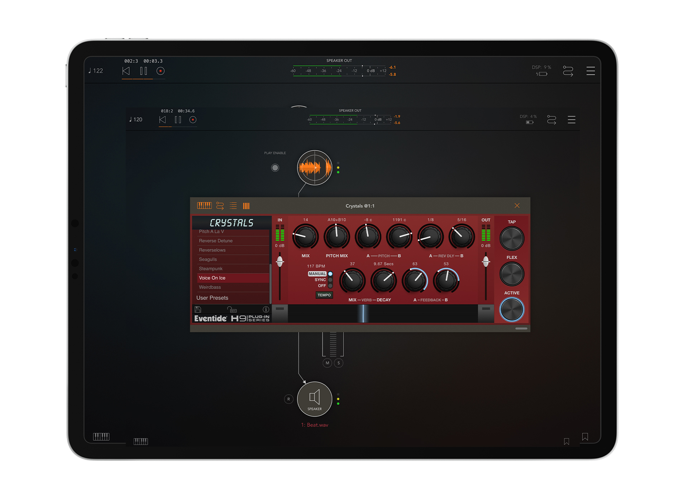
Task: Rewind to start in the tempo 122 window
Action: 126,71
